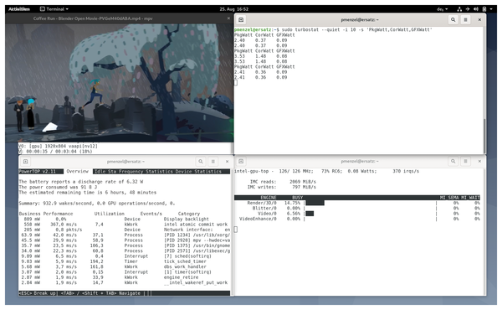This screenshot has width=502, height=310.
Task: Open new tab in turbostat terminal window
Action: (241, 20)
